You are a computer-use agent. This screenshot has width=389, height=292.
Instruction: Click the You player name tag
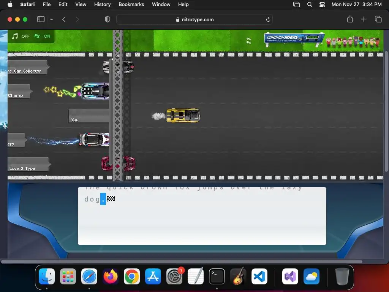point(89,116)
